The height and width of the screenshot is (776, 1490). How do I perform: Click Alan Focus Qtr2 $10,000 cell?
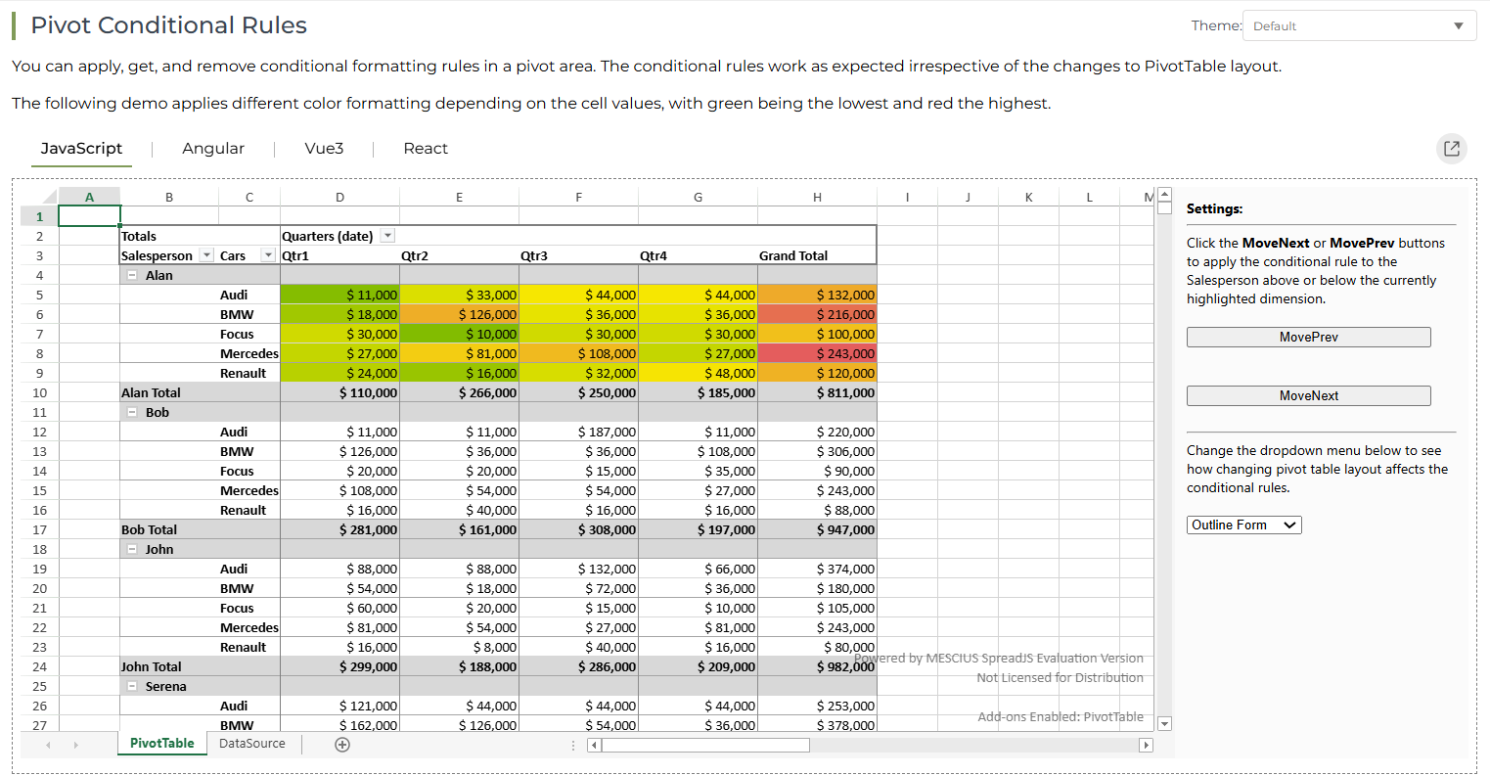click(x=459, y=334)
